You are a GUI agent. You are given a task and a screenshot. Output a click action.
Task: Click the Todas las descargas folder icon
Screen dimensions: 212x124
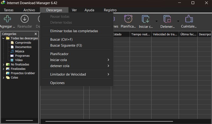click(x=8, y=38)
